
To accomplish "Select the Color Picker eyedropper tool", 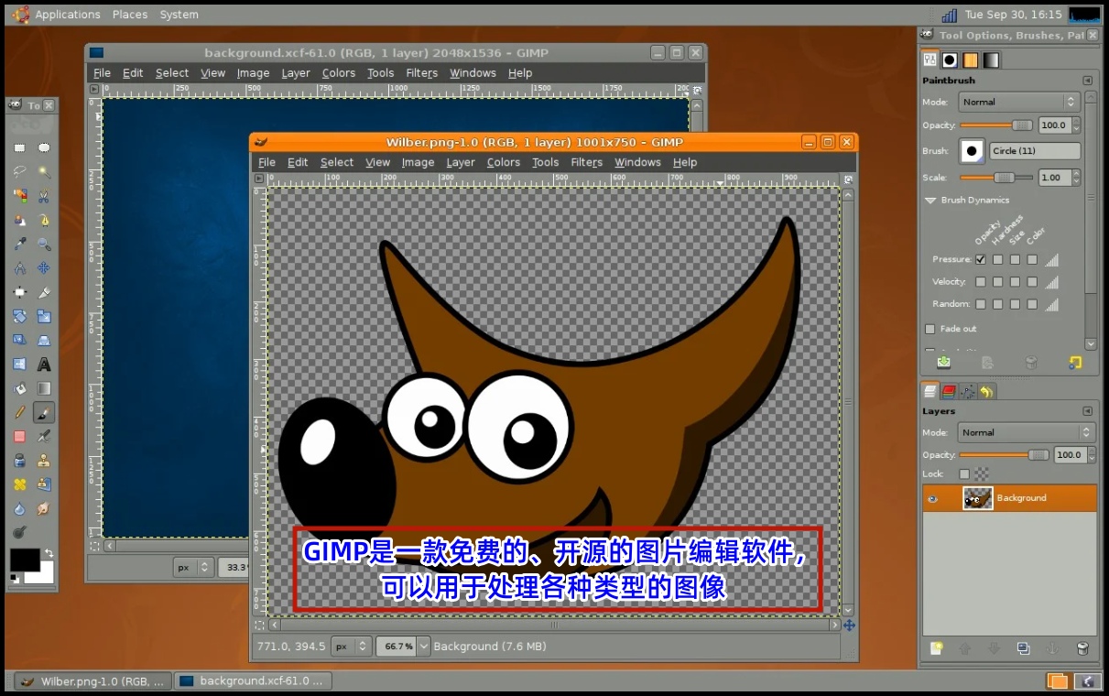I will (x=19, y=245).
